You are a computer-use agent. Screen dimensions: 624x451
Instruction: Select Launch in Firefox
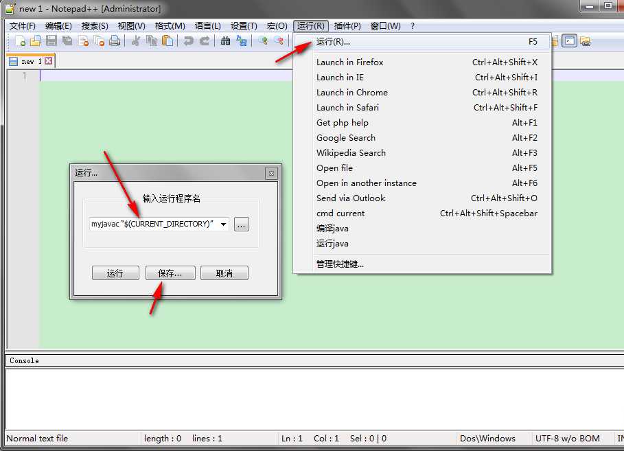(x=423, y=62)
